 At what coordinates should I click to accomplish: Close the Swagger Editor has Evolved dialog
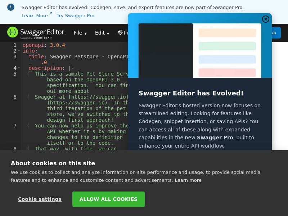[x=266, y=19]
